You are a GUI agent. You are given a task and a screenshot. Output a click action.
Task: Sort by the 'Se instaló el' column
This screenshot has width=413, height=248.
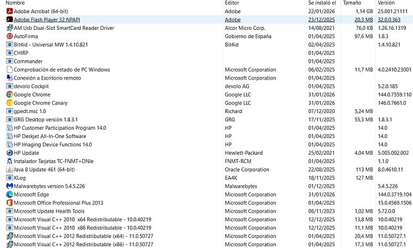[x=323, y=3]
